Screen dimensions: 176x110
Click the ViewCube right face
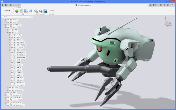pyautogui.click(x=170, y=23)
